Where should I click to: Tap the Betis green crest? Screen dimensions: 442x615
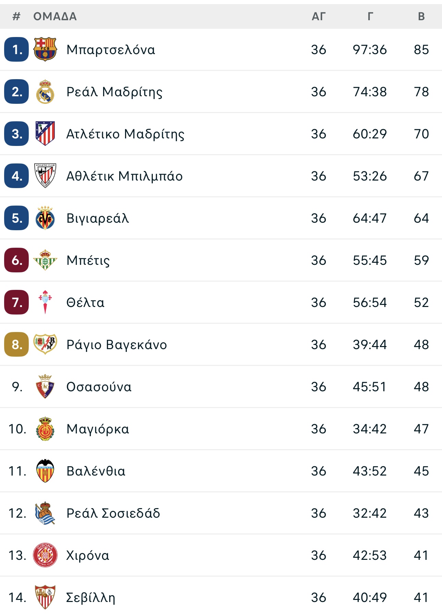(x=45, y=260)
